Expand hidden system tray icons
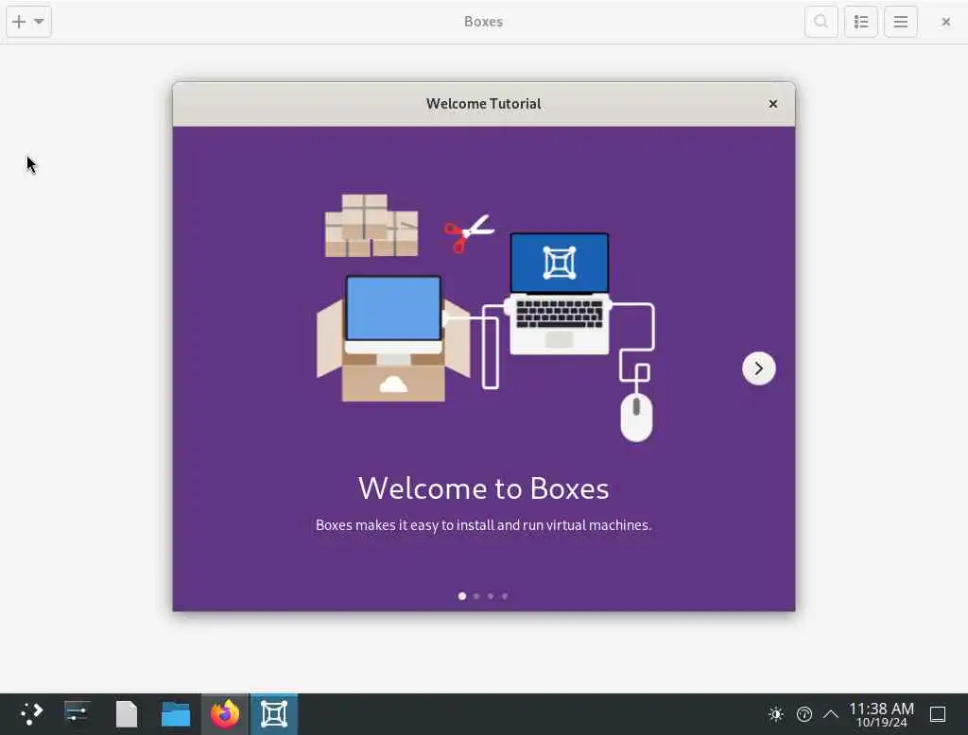968x735 pixels. (x=831, y=714)
